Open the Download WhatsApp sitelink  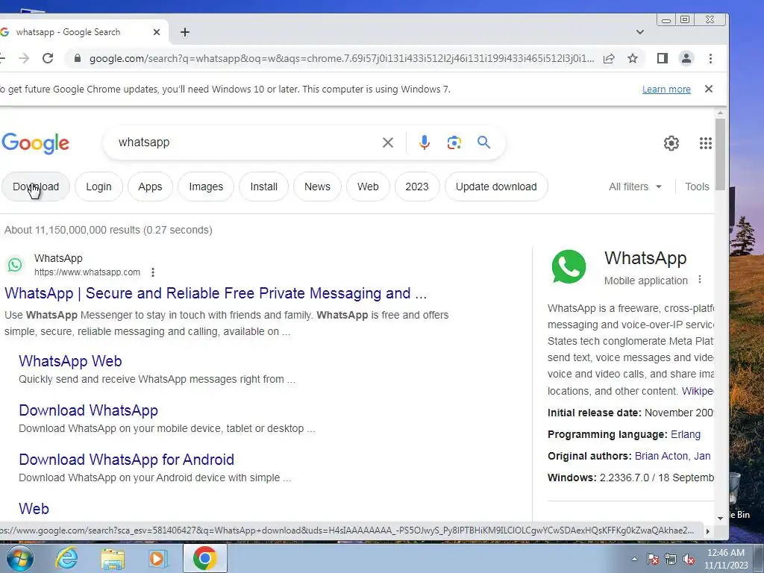pos(88,410)
